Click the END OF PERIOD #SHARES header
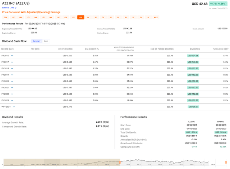This screenshot has width=230, height=169. 162,49
